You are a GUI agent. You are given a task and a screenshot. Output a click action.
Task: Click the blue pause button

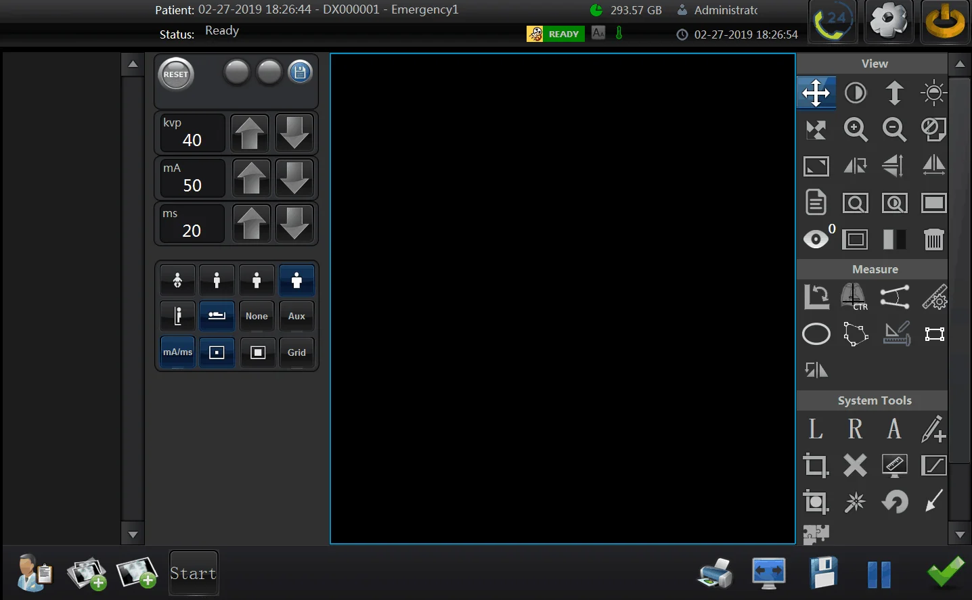coord(879,575)
